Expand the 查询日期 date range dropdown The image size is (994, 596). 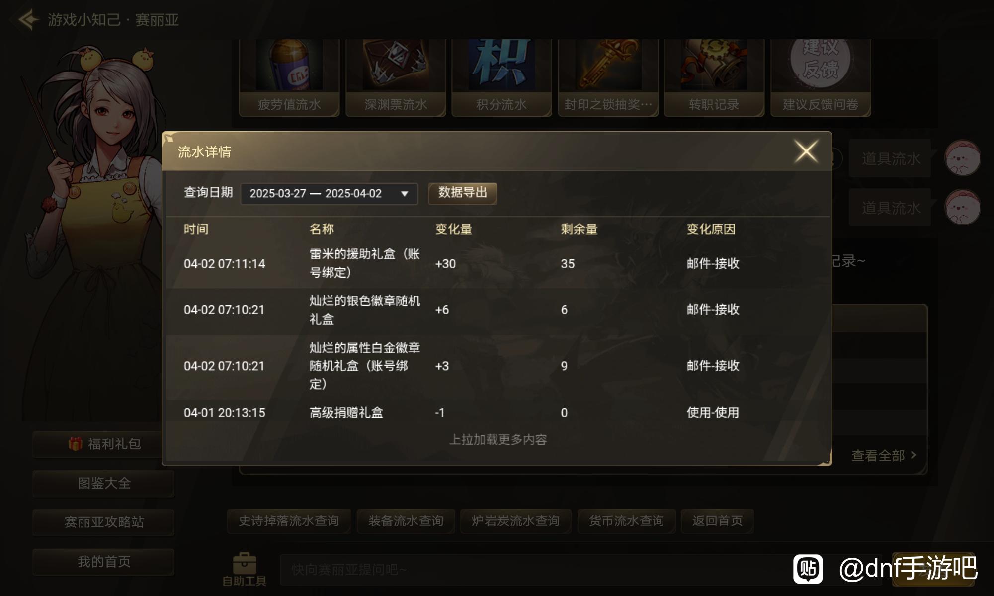(x=329, y=193)
